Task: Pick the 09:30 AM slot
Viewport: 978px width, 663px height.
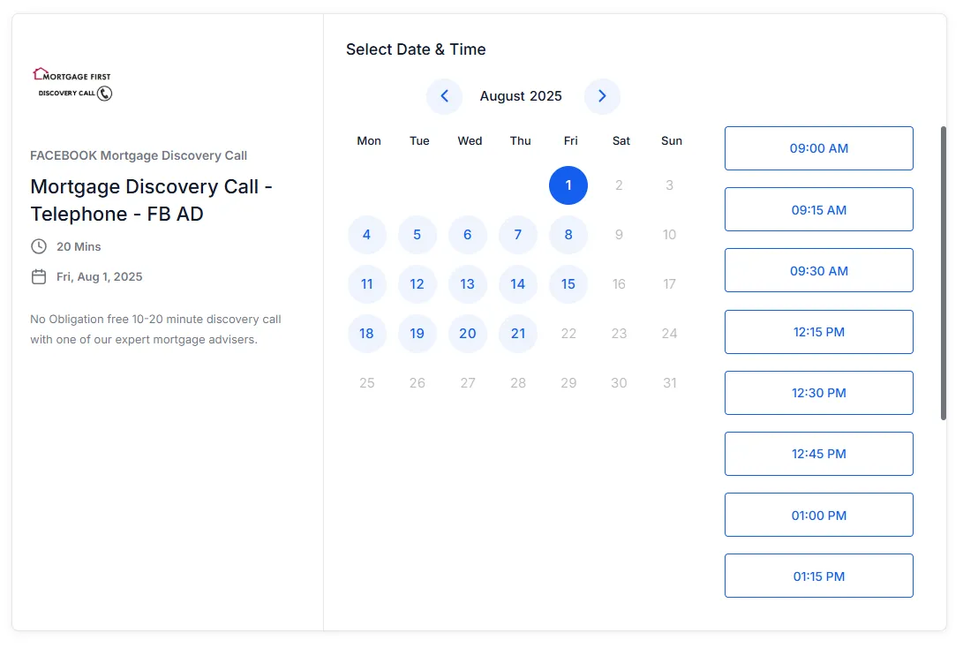Action: 818,271
